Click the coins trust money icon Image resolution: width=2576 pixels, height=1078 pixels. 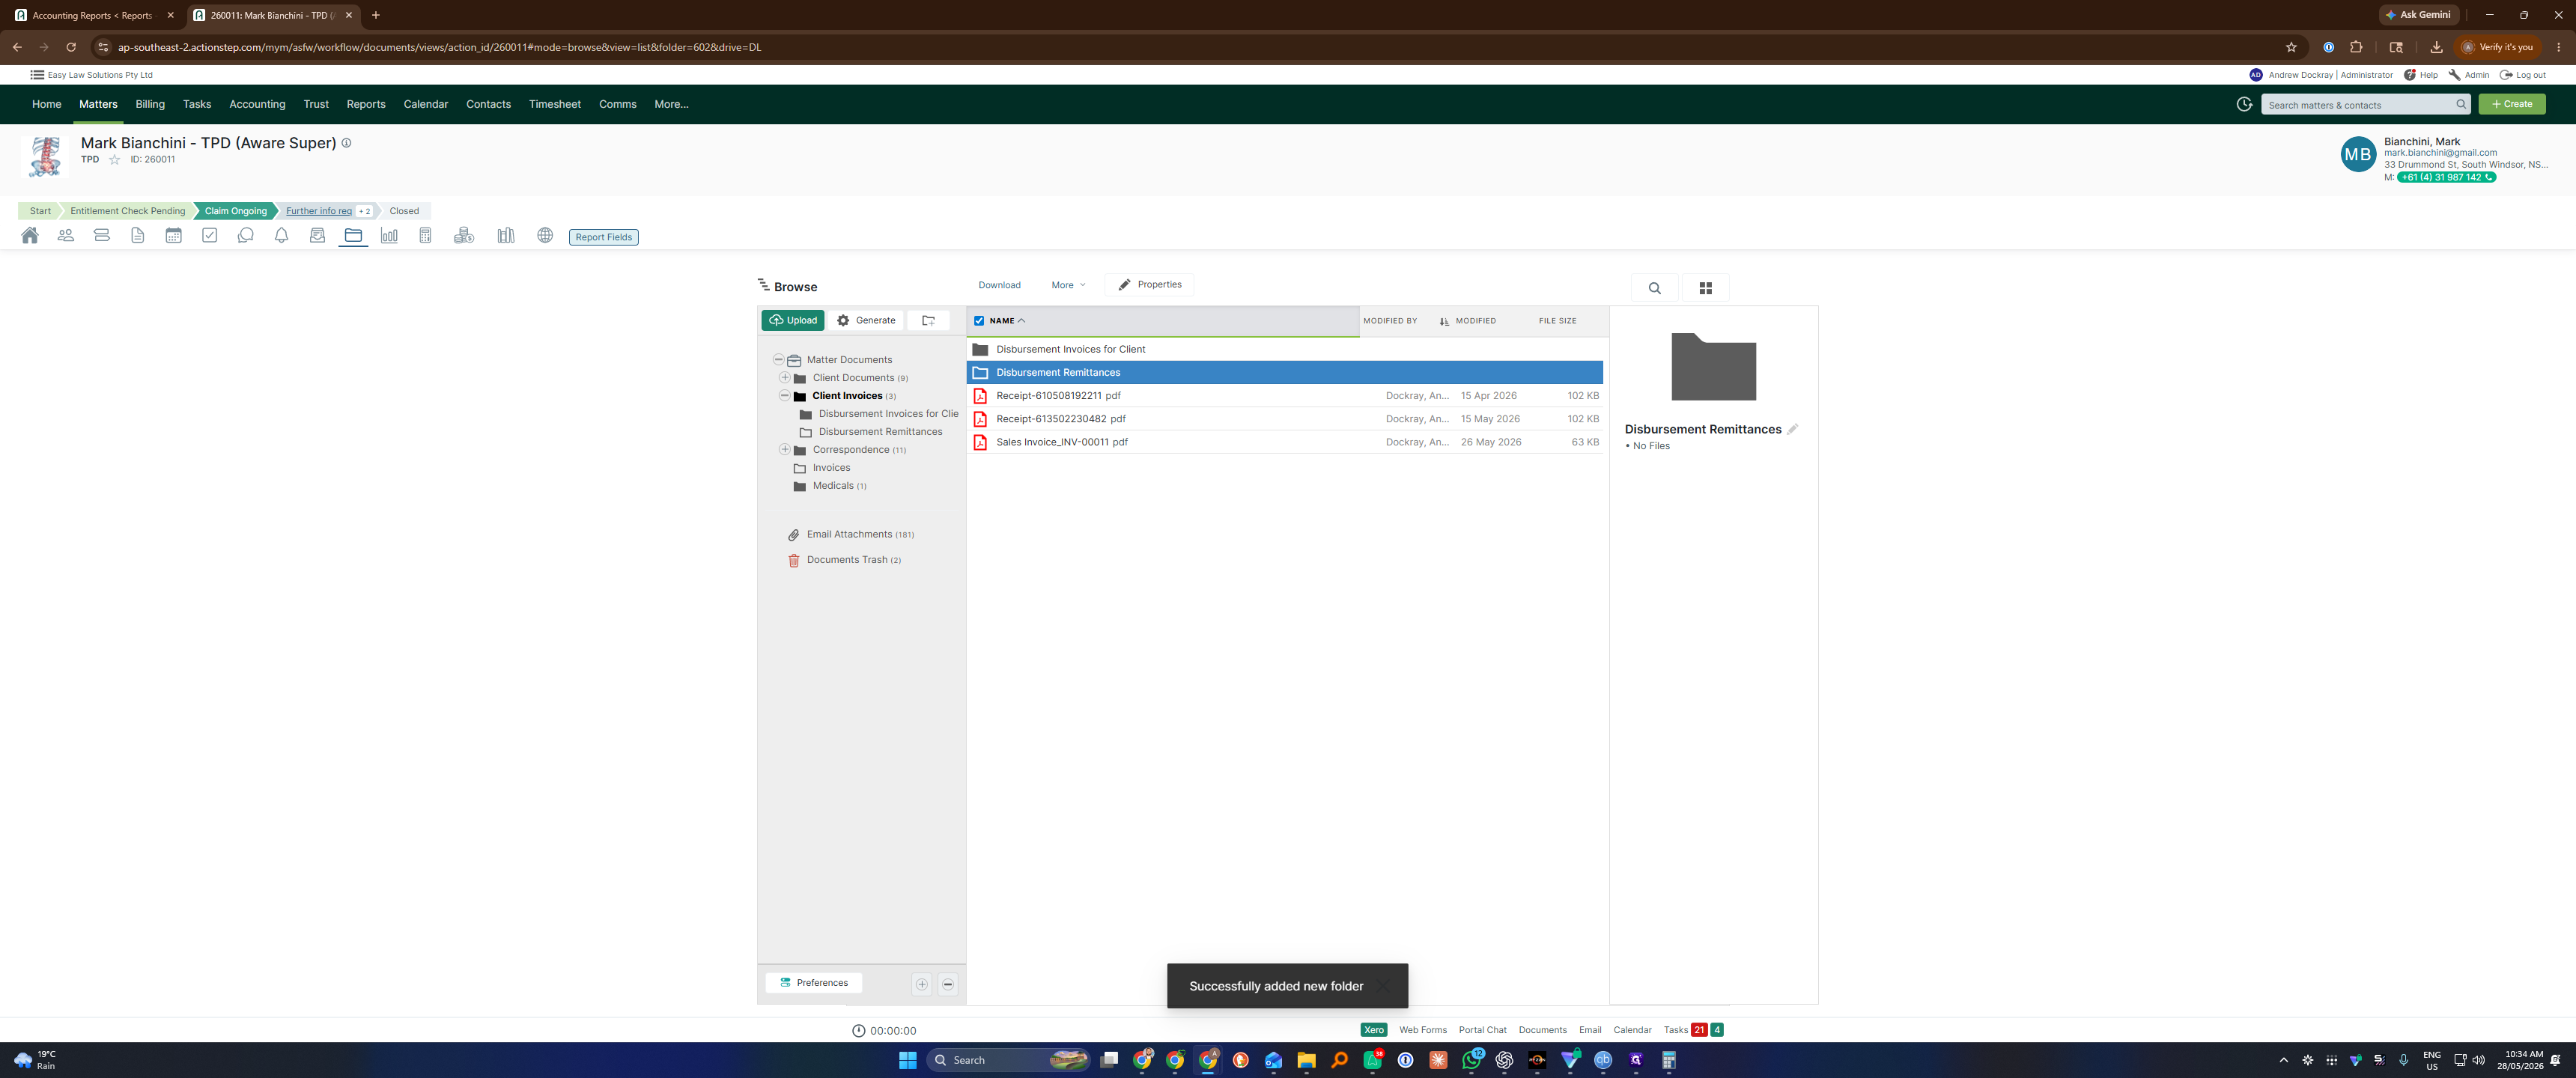pyautogui.click(x=464, y=236)
